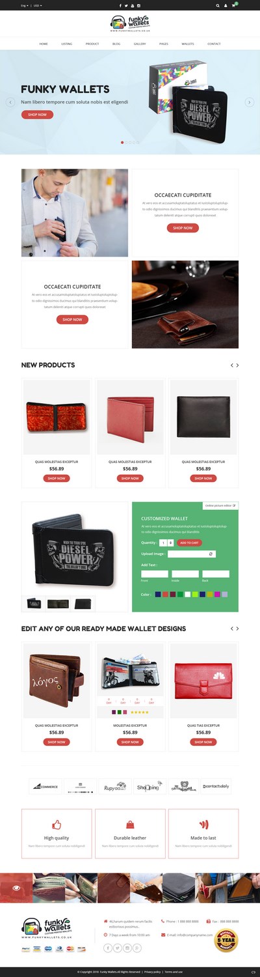Open the search icon in top bar
The image size is (260, 977).
218,5
